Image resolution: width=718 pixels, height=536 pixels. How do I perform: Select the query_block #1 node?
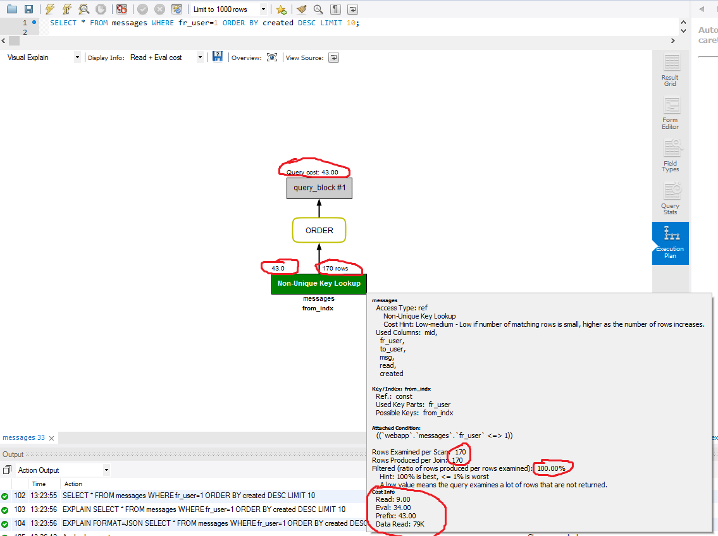[319, 188]
